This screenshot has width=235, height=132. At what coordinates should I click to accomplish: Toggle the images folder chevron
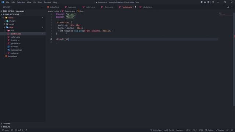coord(5,21)
